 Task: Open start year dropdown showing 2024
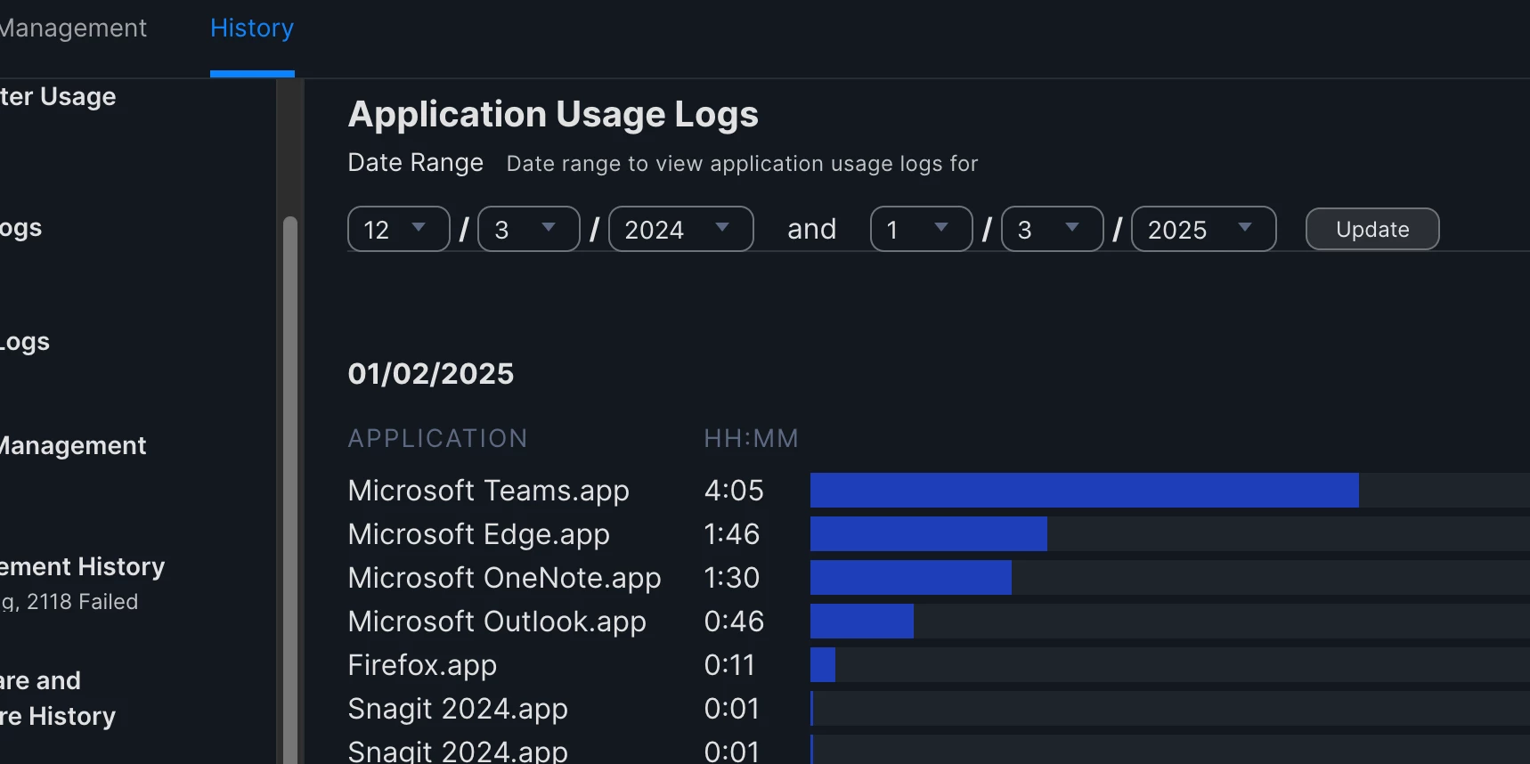(x=681, y=229)
